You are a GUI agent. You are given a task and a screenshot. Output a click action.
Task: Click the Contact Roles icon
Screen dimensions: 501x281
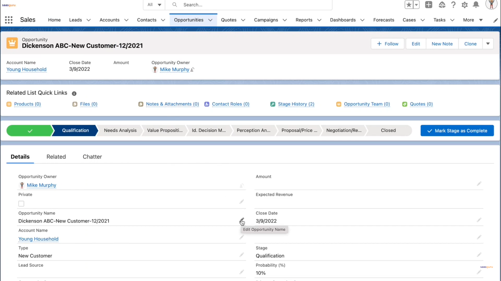pos(207,104)
